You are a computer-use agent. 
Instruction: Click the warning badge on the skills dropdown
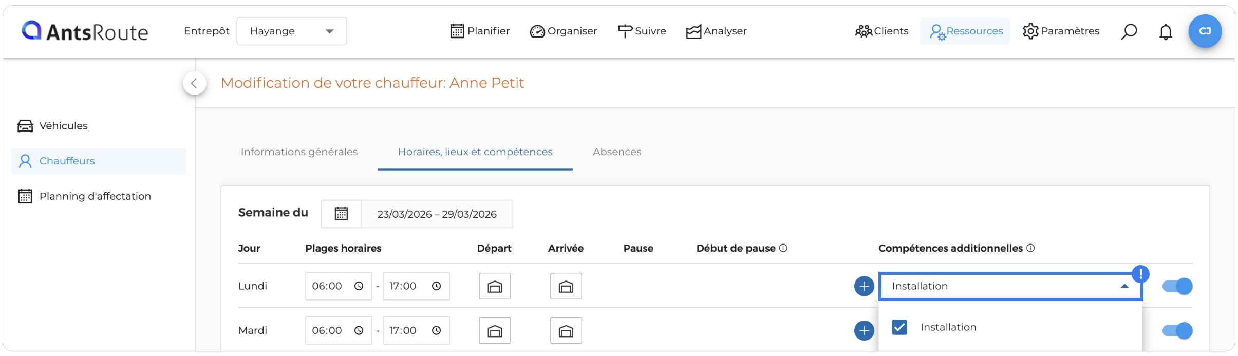point(1141,274)
